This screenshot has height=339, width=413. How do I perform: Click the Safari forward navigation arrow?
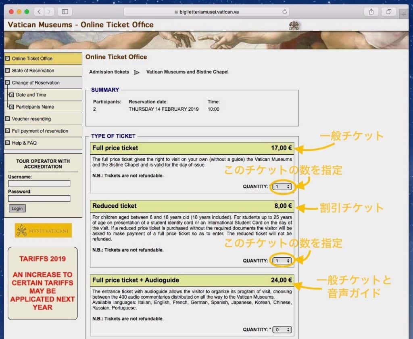(49, 12)
